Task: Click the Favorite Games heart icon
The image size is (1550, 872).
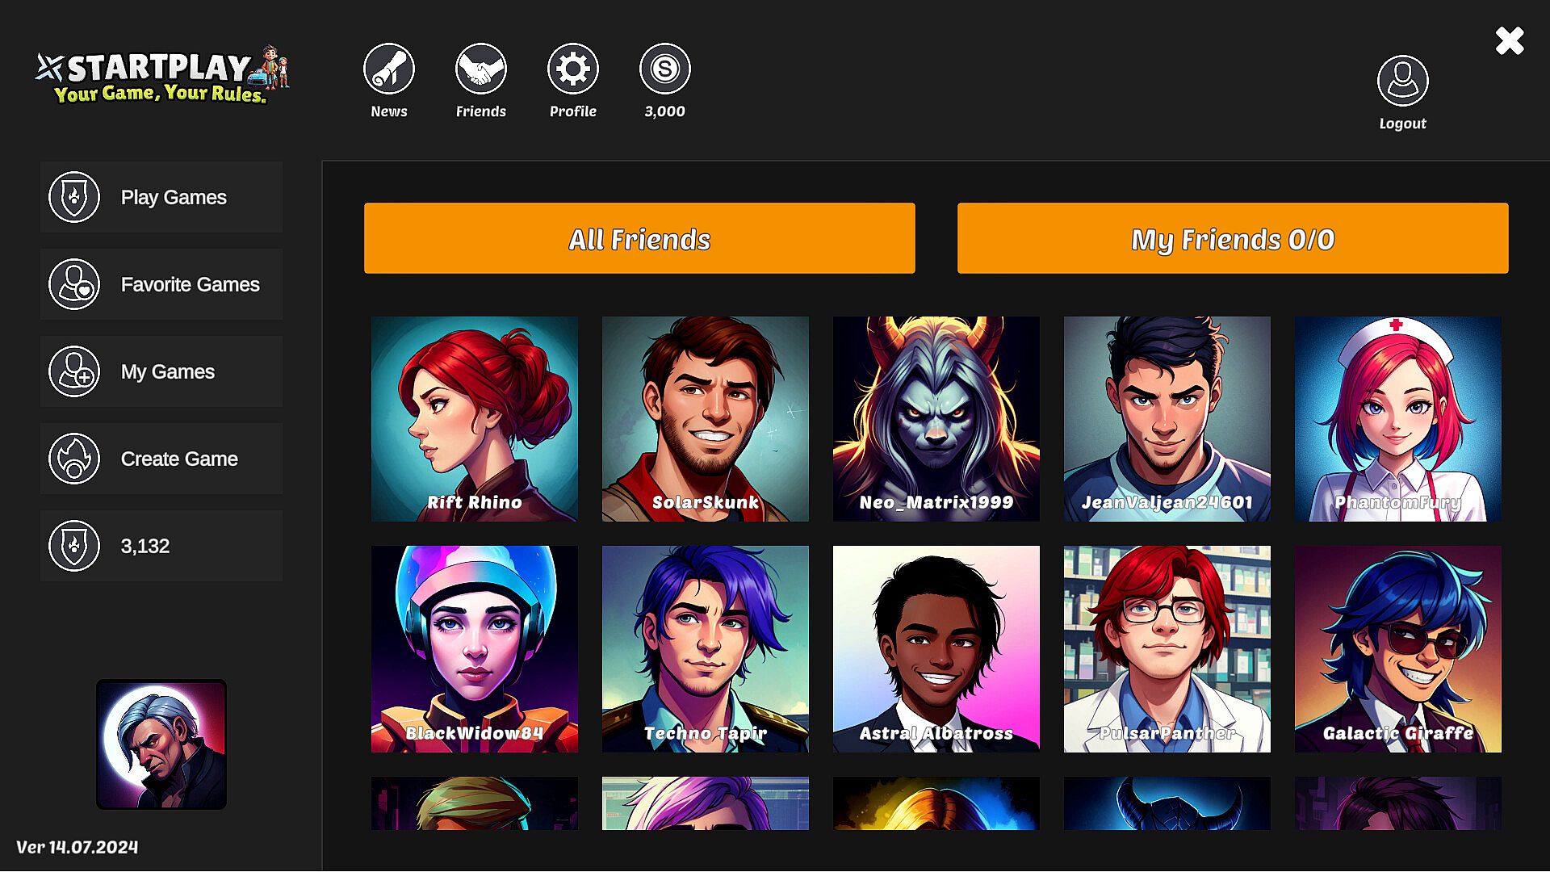Action: tap(74, 284)
